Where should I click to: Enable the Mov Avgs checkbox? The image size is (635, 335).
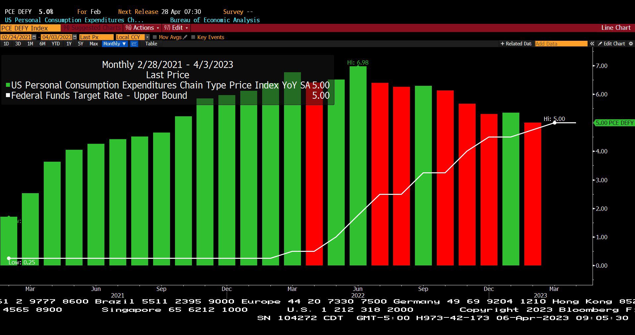155,37
